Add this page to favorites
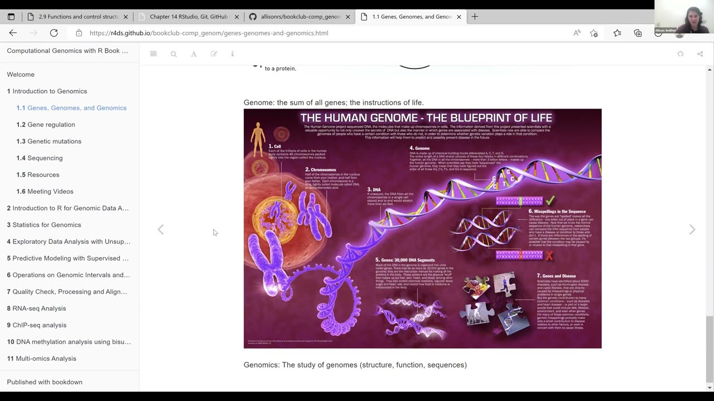Viewport: 714px width, 401px height. point(594,33)
